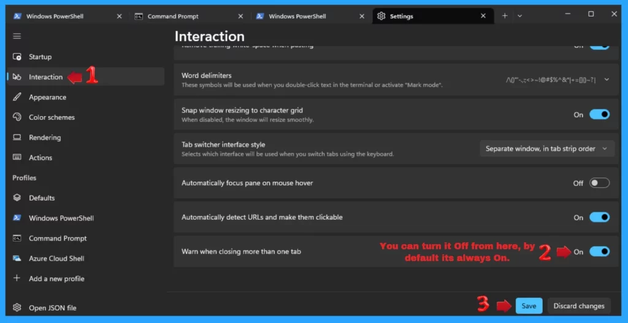Click the plus icon beside Add a new profile
The height and width of the screenshot is (323, 628).
17,278
